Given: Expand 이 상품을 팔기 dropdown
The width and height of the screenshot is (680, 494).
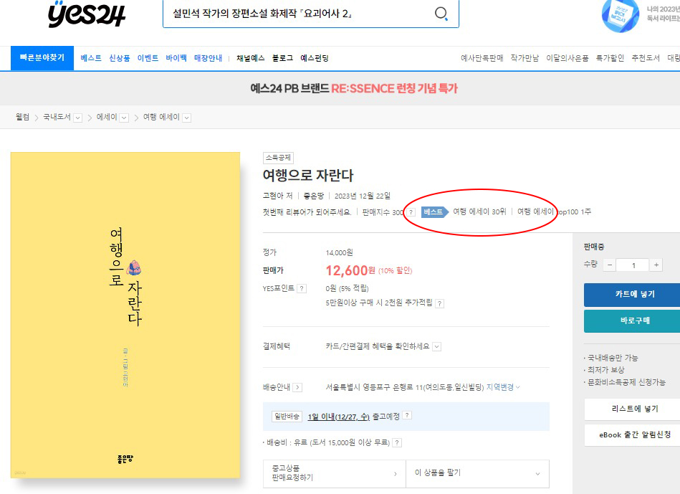Looking at the screenshot, I should (x=477, y=474).
